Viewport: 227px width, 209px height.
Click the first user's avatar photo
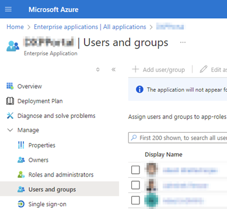click(x=151, y=169)
